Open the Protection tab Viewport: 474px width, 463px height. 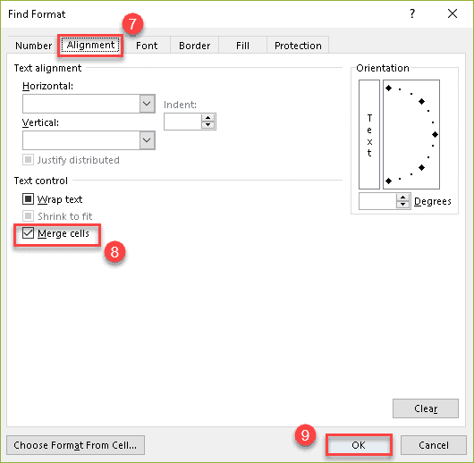pyautogui.click(x=298, y=46)
